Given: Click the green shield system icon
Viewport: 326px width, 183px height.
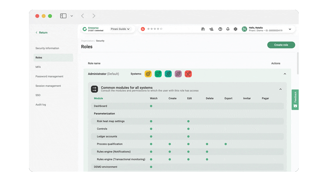Looking at the screenshot, I should 158,74.
